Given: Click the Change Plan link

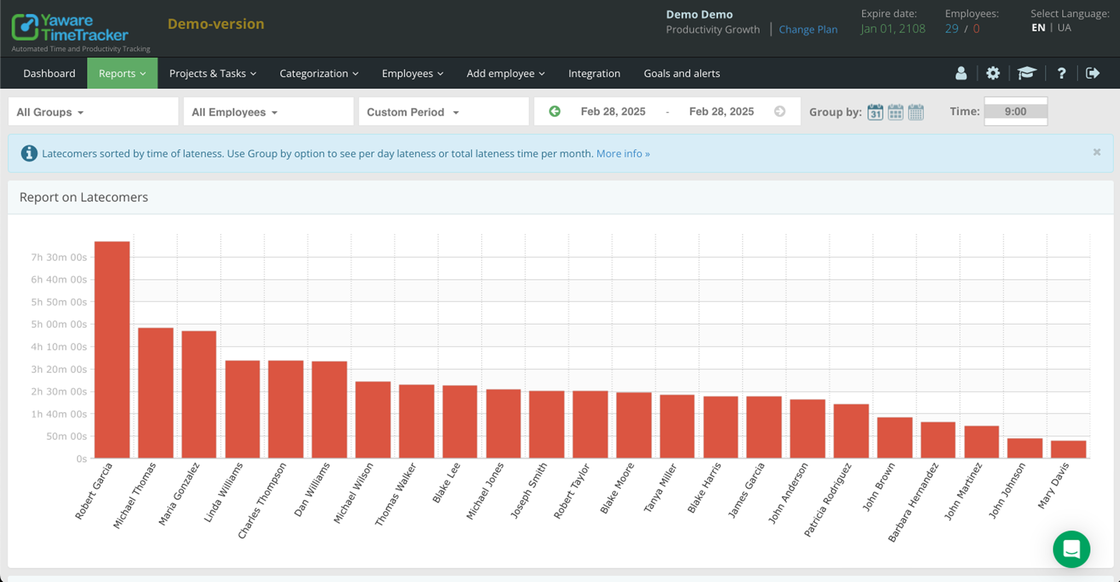Looking at the screenshot, I should 808,29.
